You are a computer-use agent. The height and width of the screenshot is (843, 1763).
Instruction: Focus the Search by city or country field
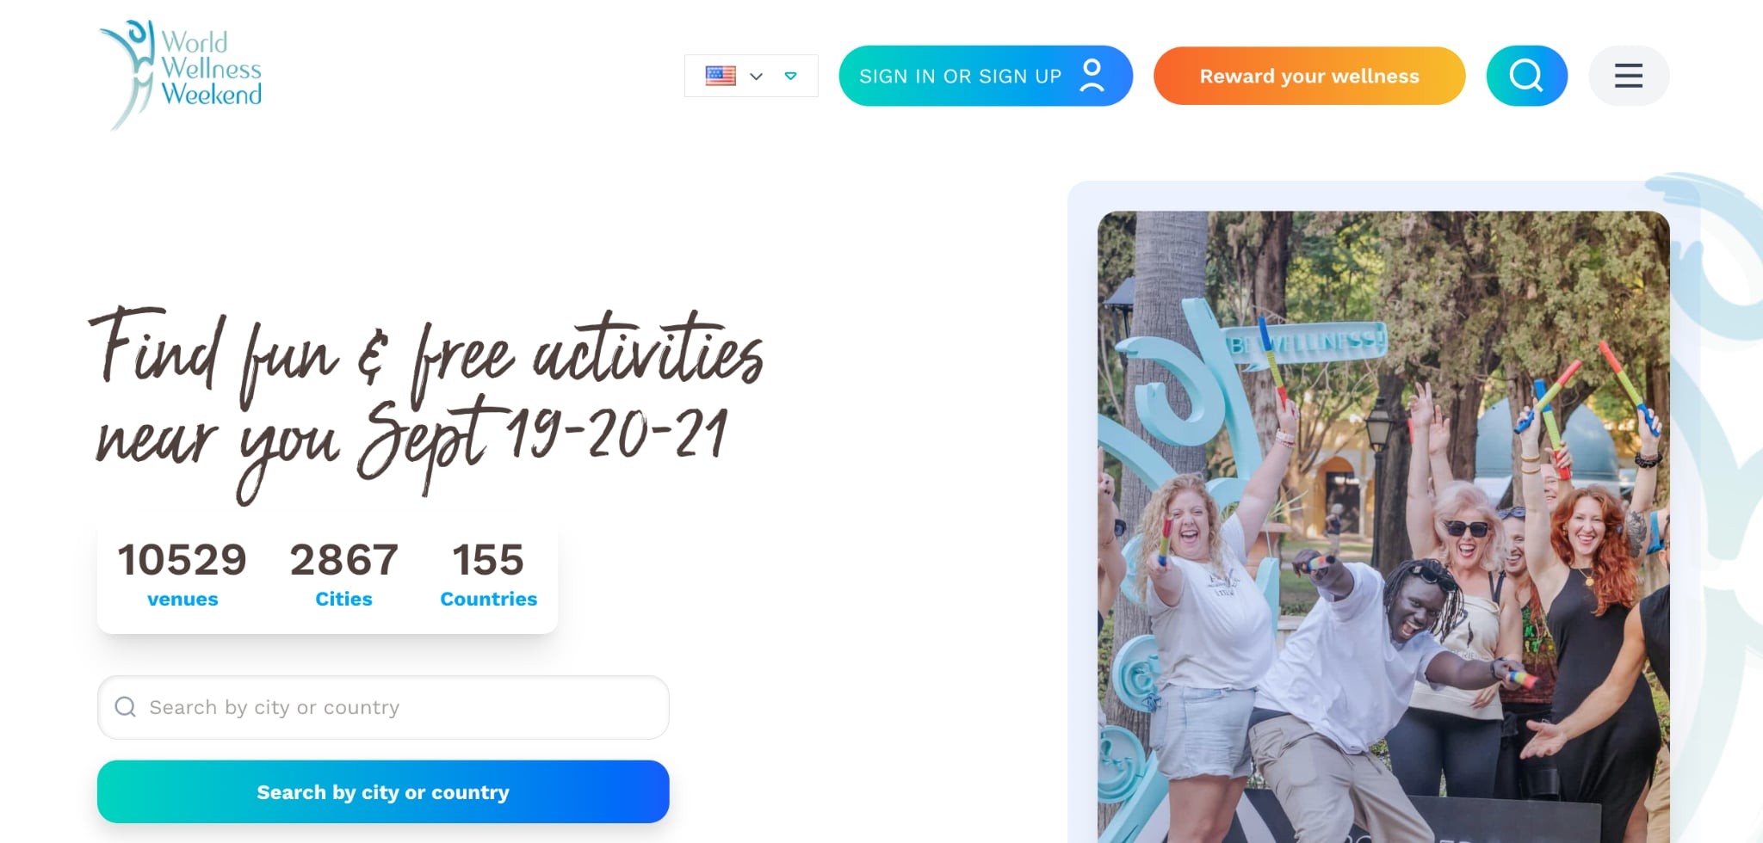pyautogui.click(x=383, y=707)
